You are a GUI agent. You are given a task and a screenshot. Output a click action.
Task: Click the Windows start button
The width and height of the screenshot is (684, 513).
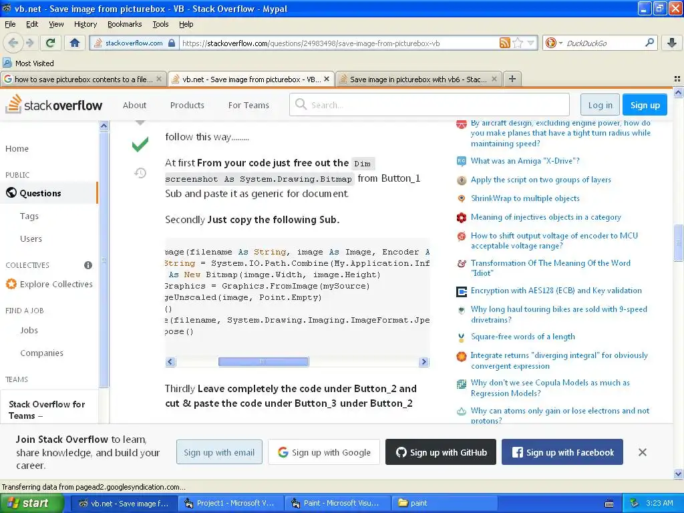32,503
